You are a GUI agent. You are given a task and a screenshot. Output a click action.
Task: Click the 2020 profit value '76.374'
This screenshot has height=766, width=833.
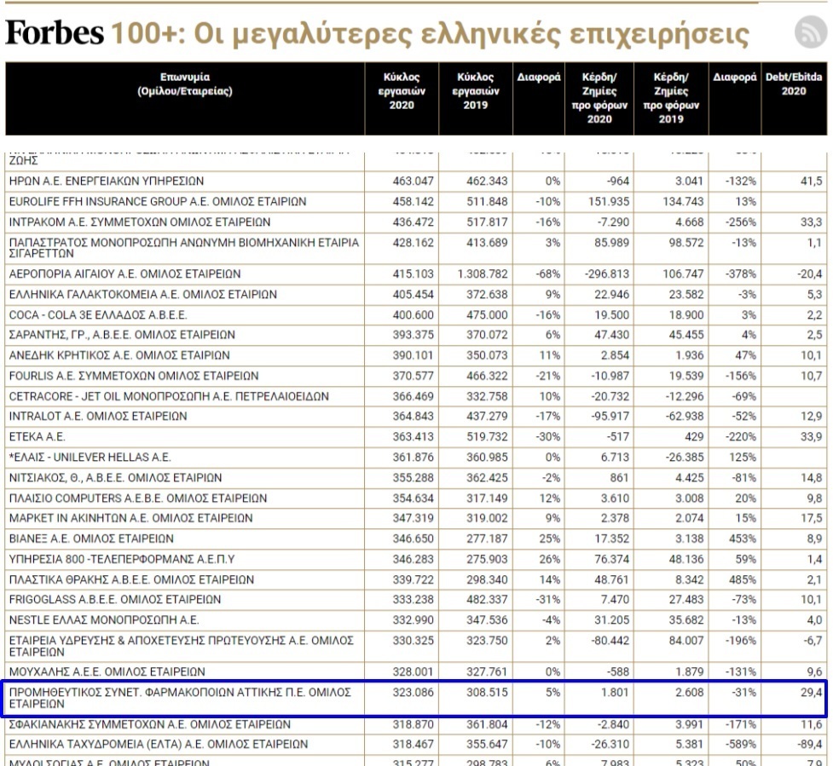[x=611, y=560]
